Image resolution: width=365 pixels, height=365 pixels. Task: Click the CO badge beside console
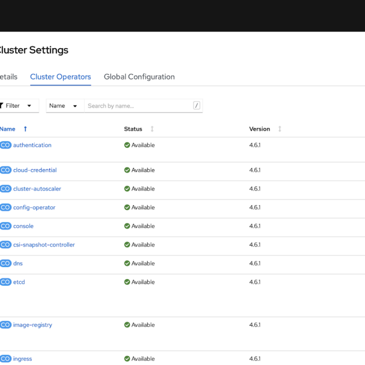pos(6,226)
